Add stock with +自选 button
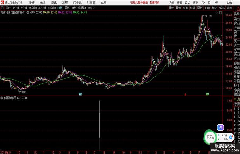240x154 pixels. coord(222,8)
